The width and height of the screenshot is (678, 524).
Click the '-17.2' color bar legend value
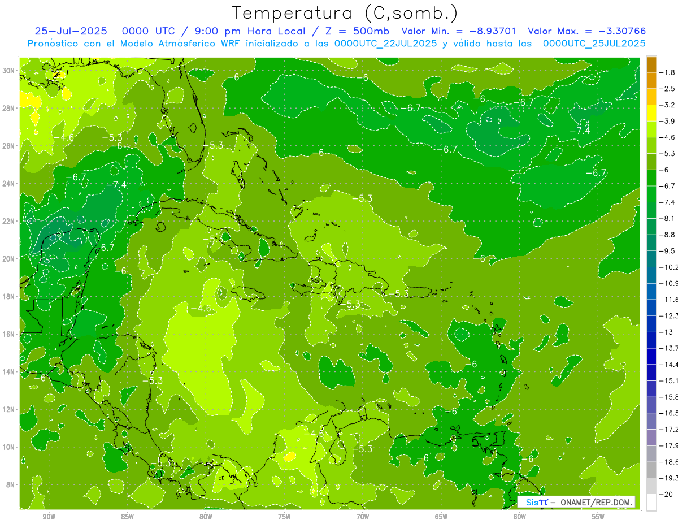[668, 429]
